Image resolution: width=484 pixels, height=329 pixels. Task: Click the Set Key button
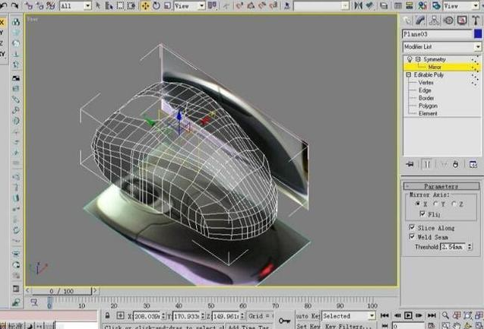click(x=308, y=326)
